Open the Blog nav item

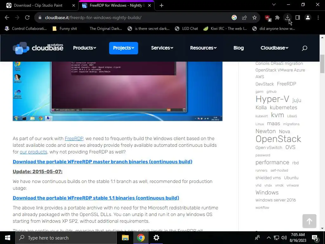[x=239, y=48]
